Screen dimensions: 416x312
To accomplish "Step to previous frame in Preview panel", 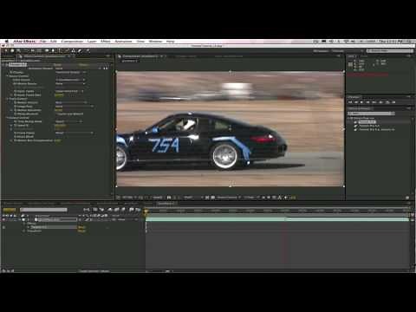I will pyautogui.click(x=356, y=102).
